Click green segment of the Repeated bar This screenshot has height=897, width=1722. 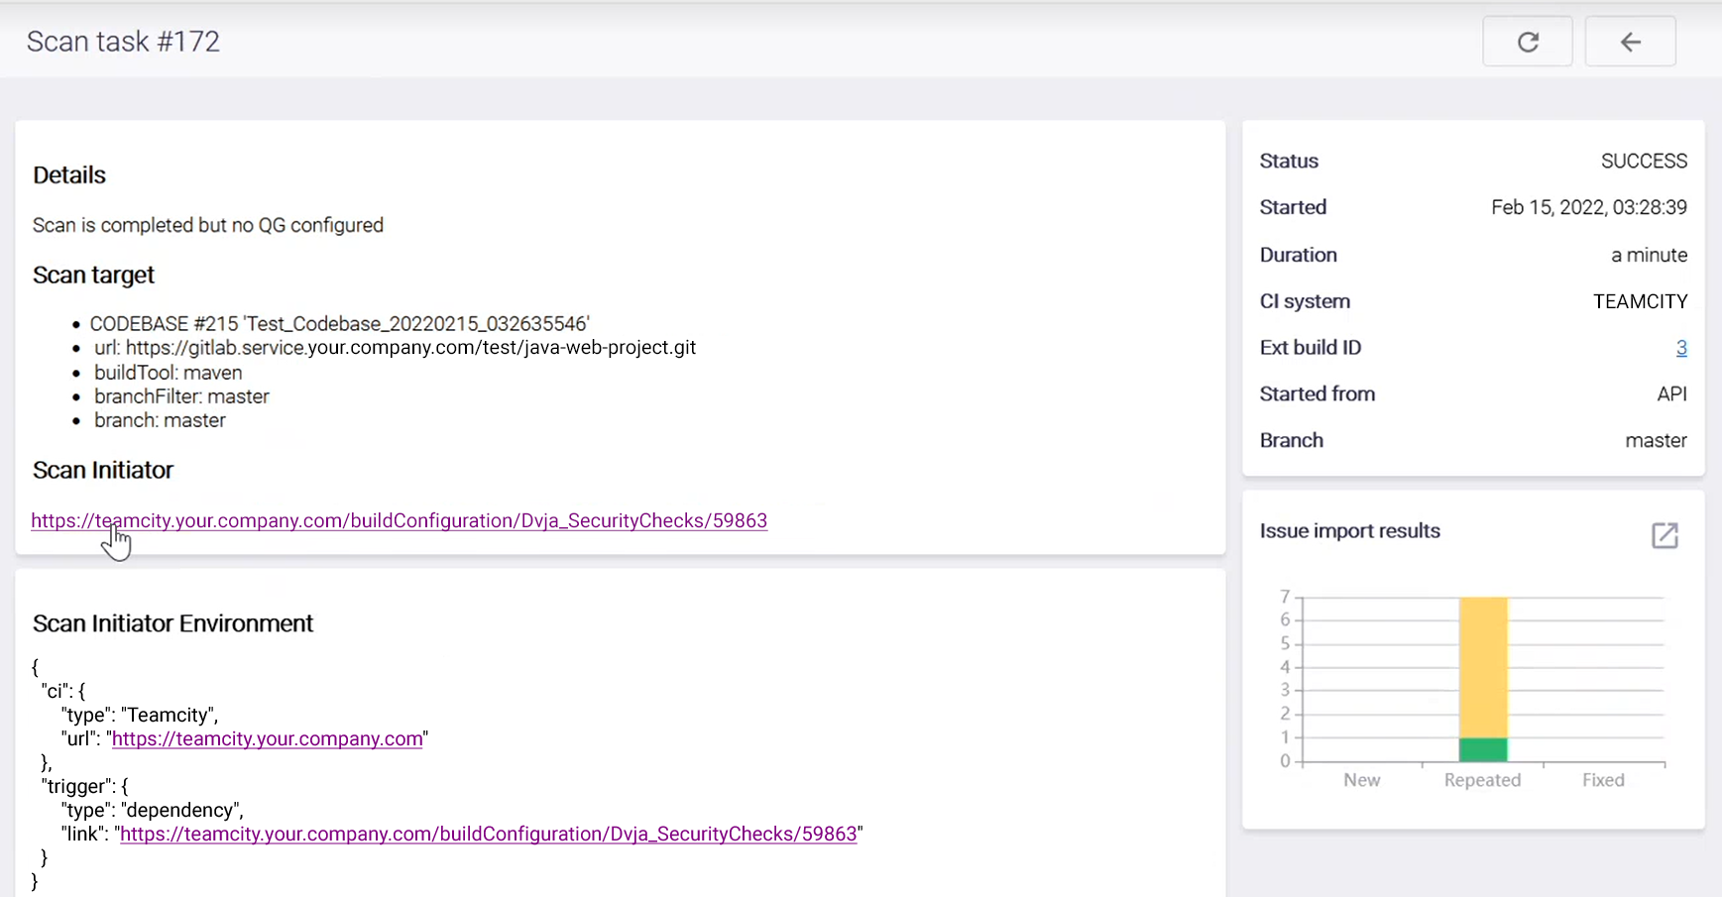tap(1483, 749)
